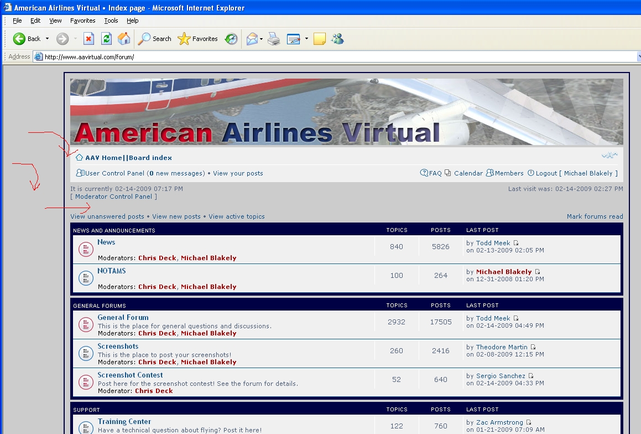Image resolution: width=641 pixels, height=434 pixels.
Task: Click the American Airlines Virtual banner image
Action: pos(347,112)
